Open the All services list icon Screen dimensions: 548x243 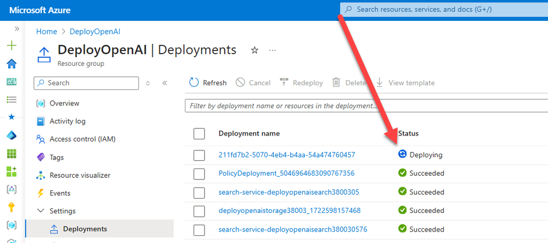[12, 100]
